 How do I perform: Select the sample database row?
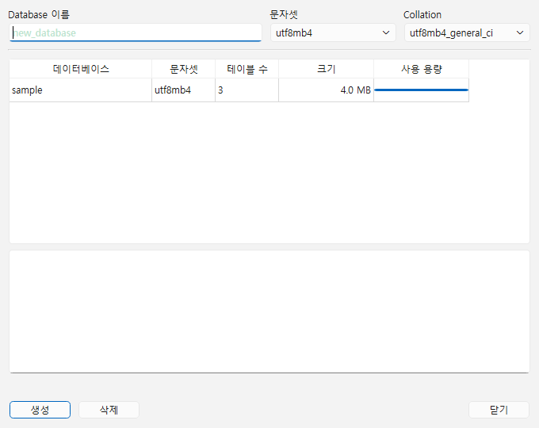click(239, 90)
